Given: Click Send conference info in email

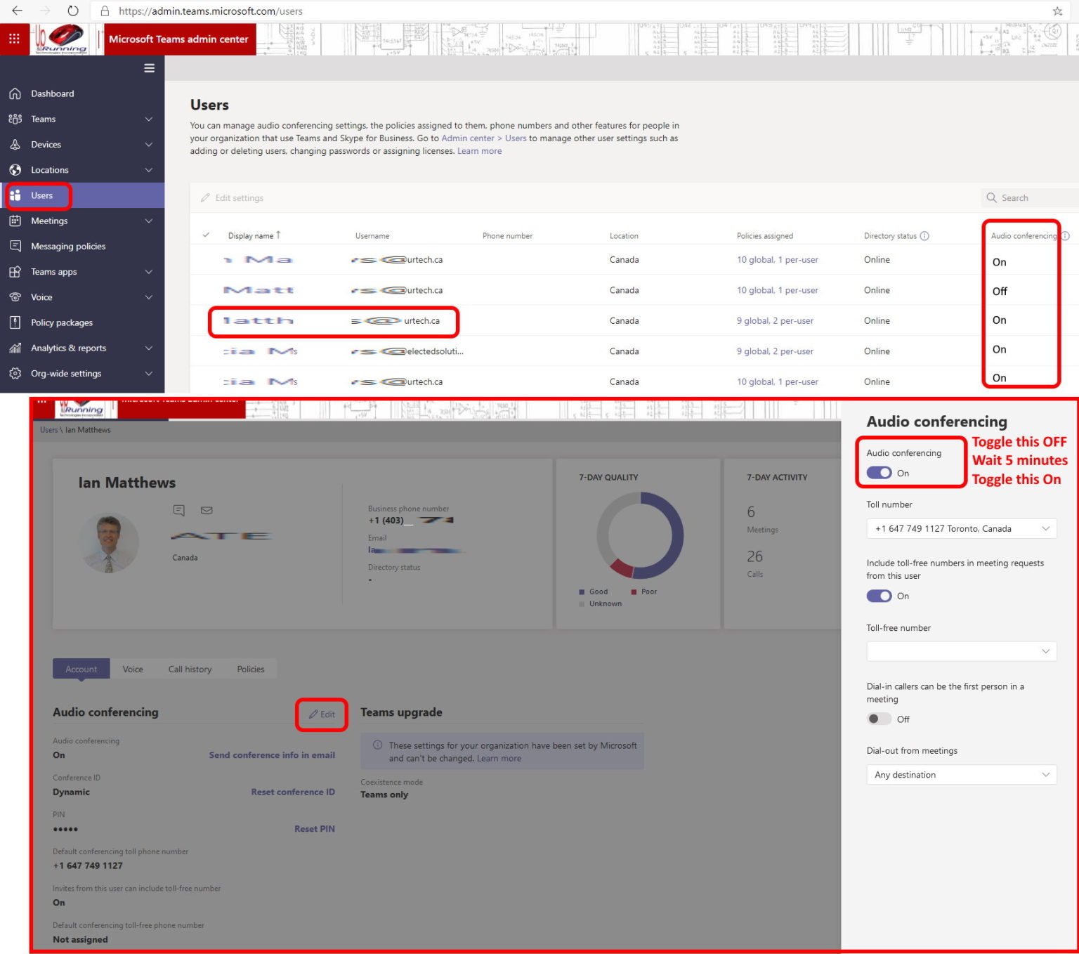Looking at the screenshot, I should coord(272,755).
